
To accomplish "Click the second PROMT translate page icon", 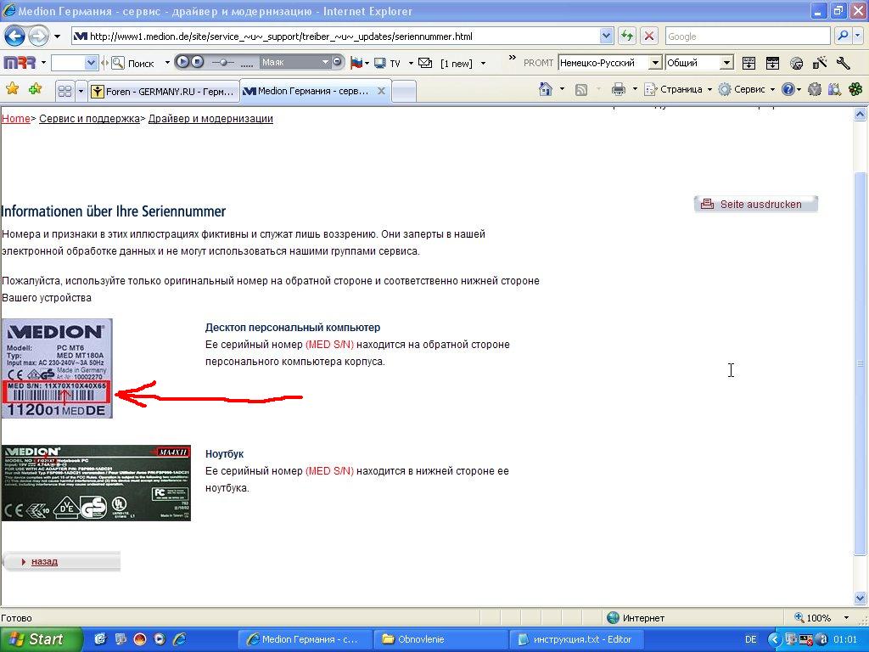I will tap(772, 63).
